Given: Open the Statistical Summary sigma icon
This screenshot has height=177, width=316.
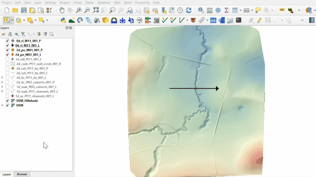Looking at the screenshot, I should (x=226, y=10).
